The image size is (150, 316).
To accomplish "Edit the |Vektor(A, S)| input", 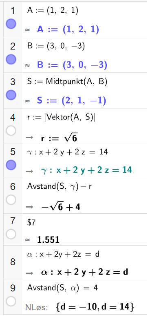I will (x=61, y=117).
